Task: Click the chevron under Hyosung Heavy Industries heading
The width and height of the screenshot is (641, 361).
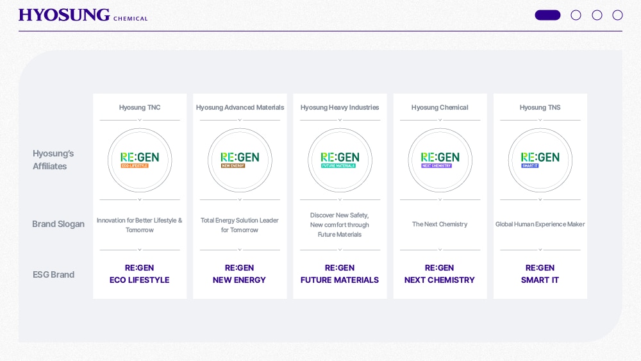Action: point(340,120)
